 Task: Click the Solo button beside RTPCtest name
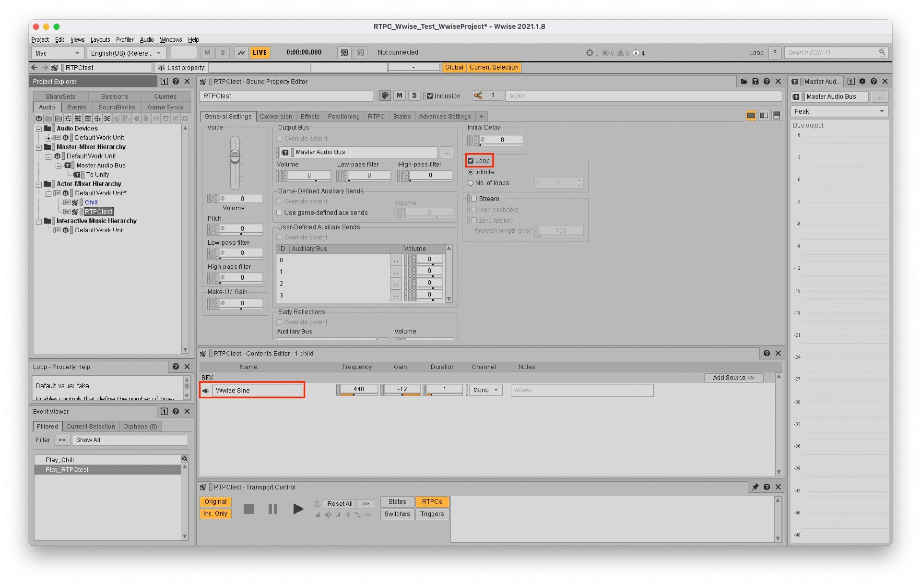414,96
